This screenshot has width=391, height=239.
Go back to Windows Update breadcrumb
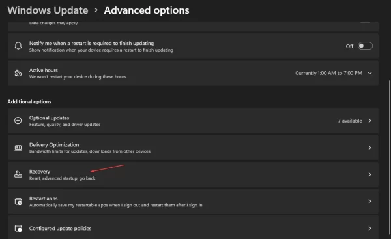(x=48, y=10)
